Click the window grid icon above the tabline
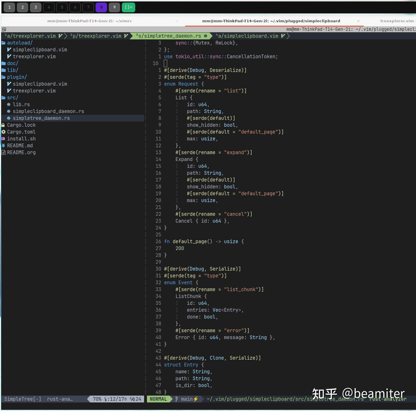 point(4,29)
